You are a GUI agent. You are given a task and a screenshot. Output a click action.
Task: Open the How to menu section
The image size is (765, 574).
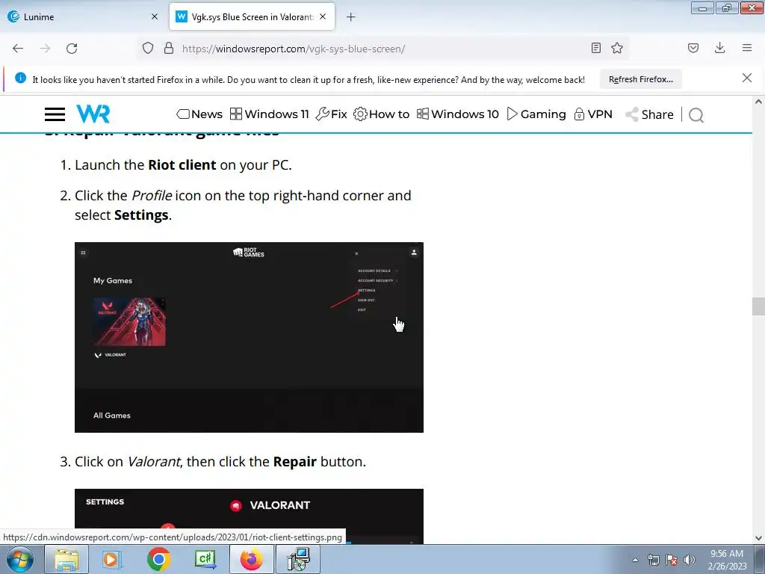pos(382,114)
